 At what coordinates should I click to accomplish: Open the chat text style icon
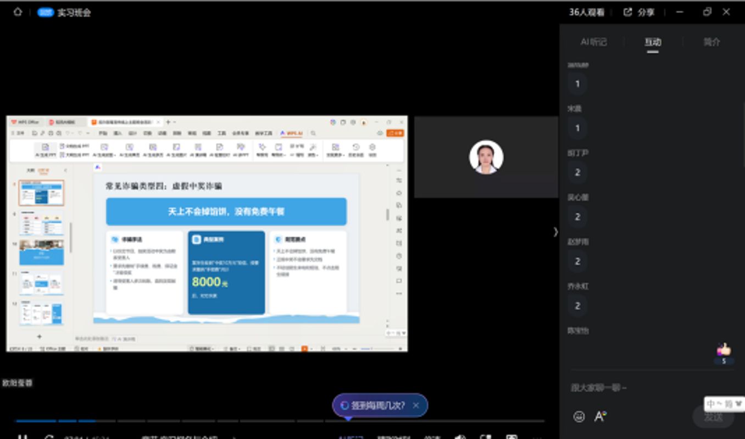pos(600,417)
